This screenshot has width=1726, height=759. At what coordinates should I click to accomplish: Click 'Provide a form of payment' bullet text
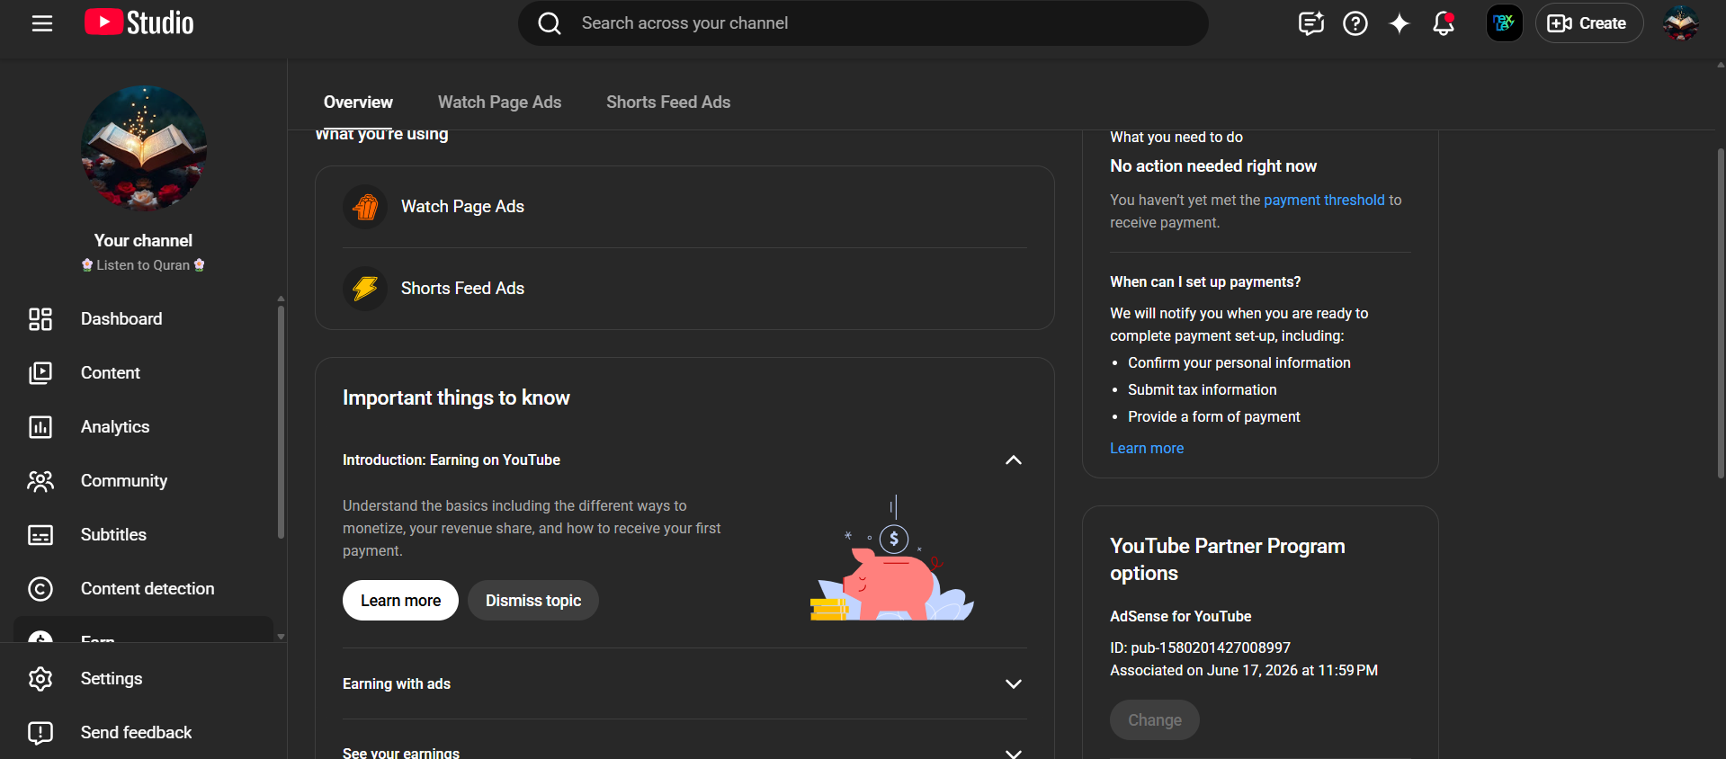[x=1214, y=417]
